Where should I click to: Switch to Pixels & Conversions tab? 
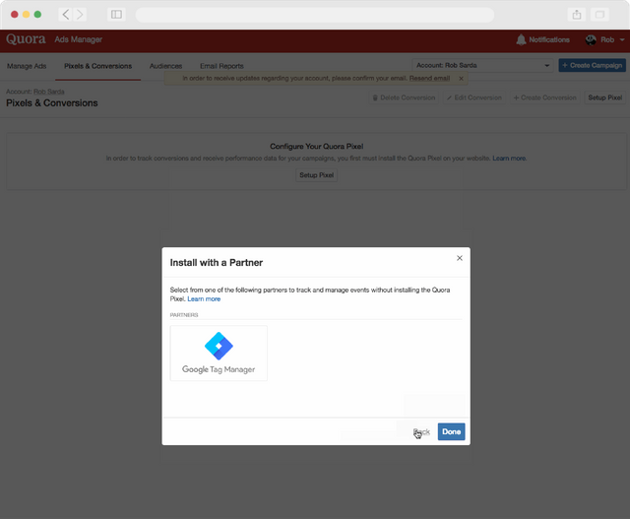click(x=98, y=66)
